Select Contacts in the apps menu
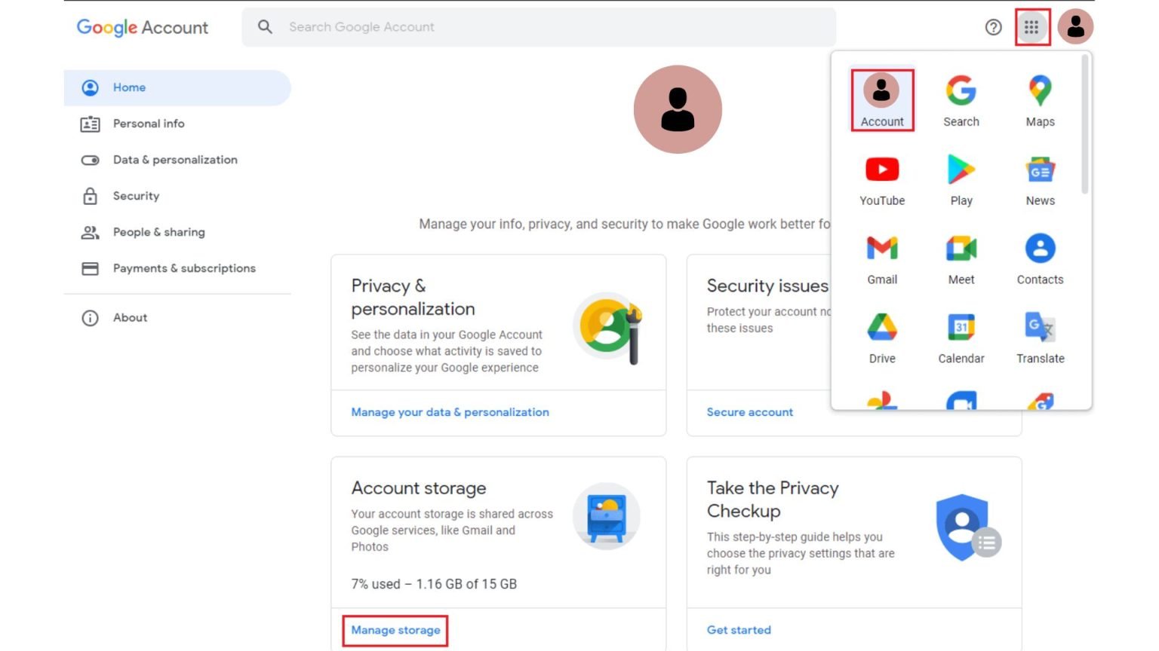The image size is (1159, 651). [x=1040, y=256]
